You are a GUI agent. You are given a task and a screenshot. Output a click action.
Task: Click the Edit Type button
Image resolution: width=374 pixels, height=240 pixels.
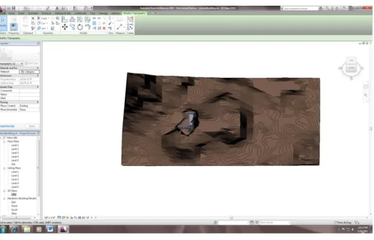point(32,63)
